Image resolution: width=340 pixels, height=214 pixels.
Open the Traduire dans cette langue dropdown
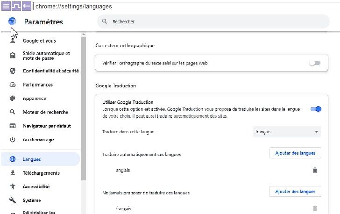point(287,132)
